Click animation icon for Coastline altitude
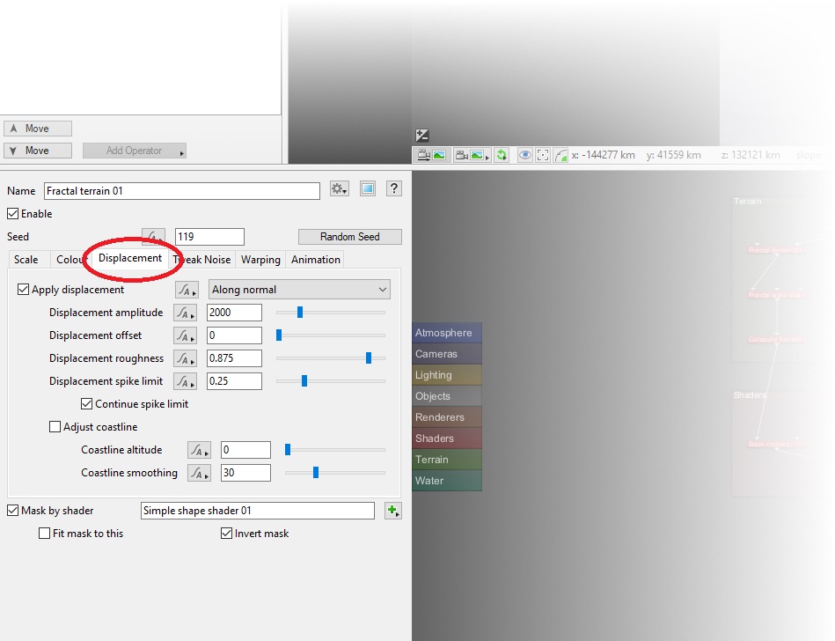Image resolution: width=835 pixels, height=641 pixels. (199, 450)
